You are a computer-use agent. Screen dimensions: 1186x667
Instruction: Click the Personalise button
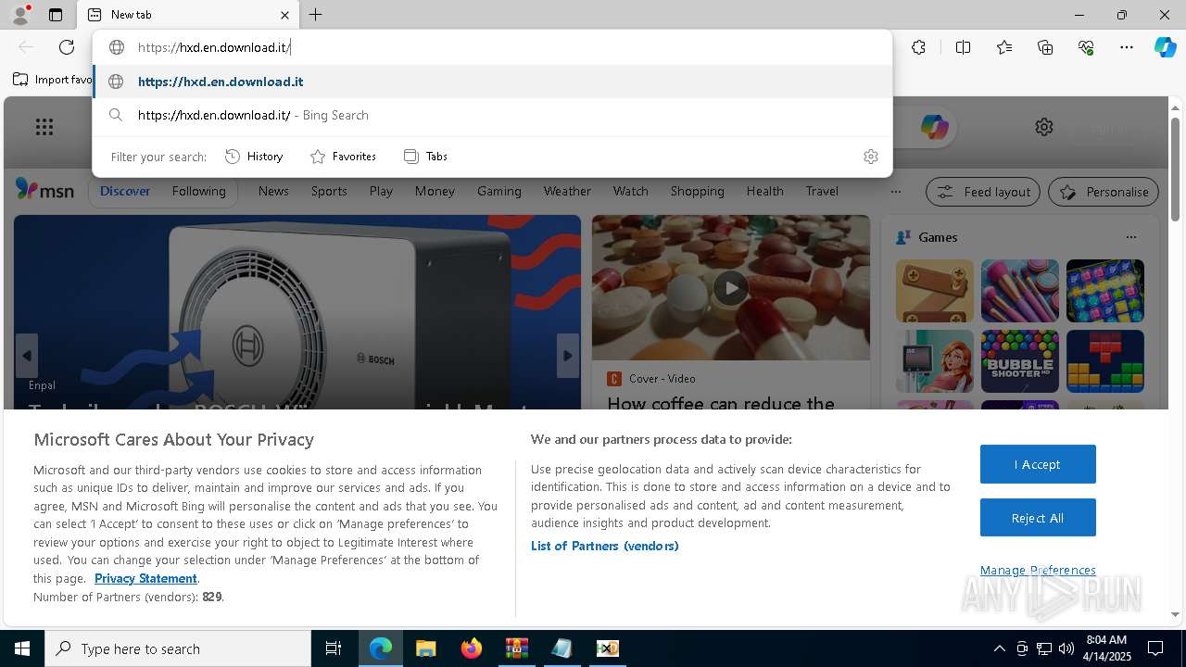[x=1104, y=192]
